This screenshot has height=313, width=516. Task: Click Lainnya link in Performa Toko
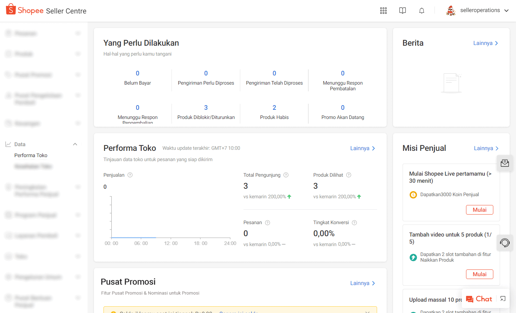point(362,148)
